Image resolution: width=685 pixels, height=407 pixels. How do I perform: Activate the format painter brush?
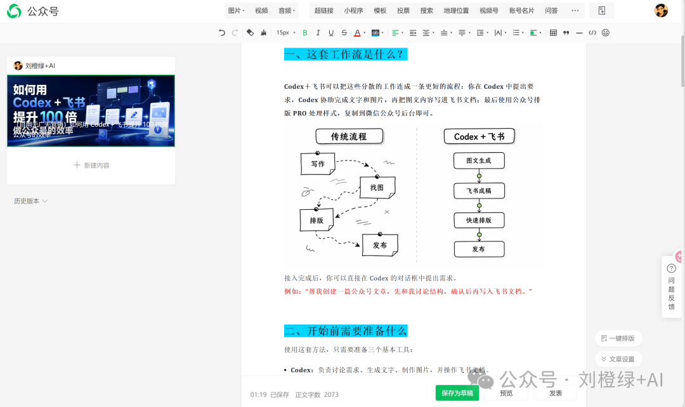(x=263, y=33)
